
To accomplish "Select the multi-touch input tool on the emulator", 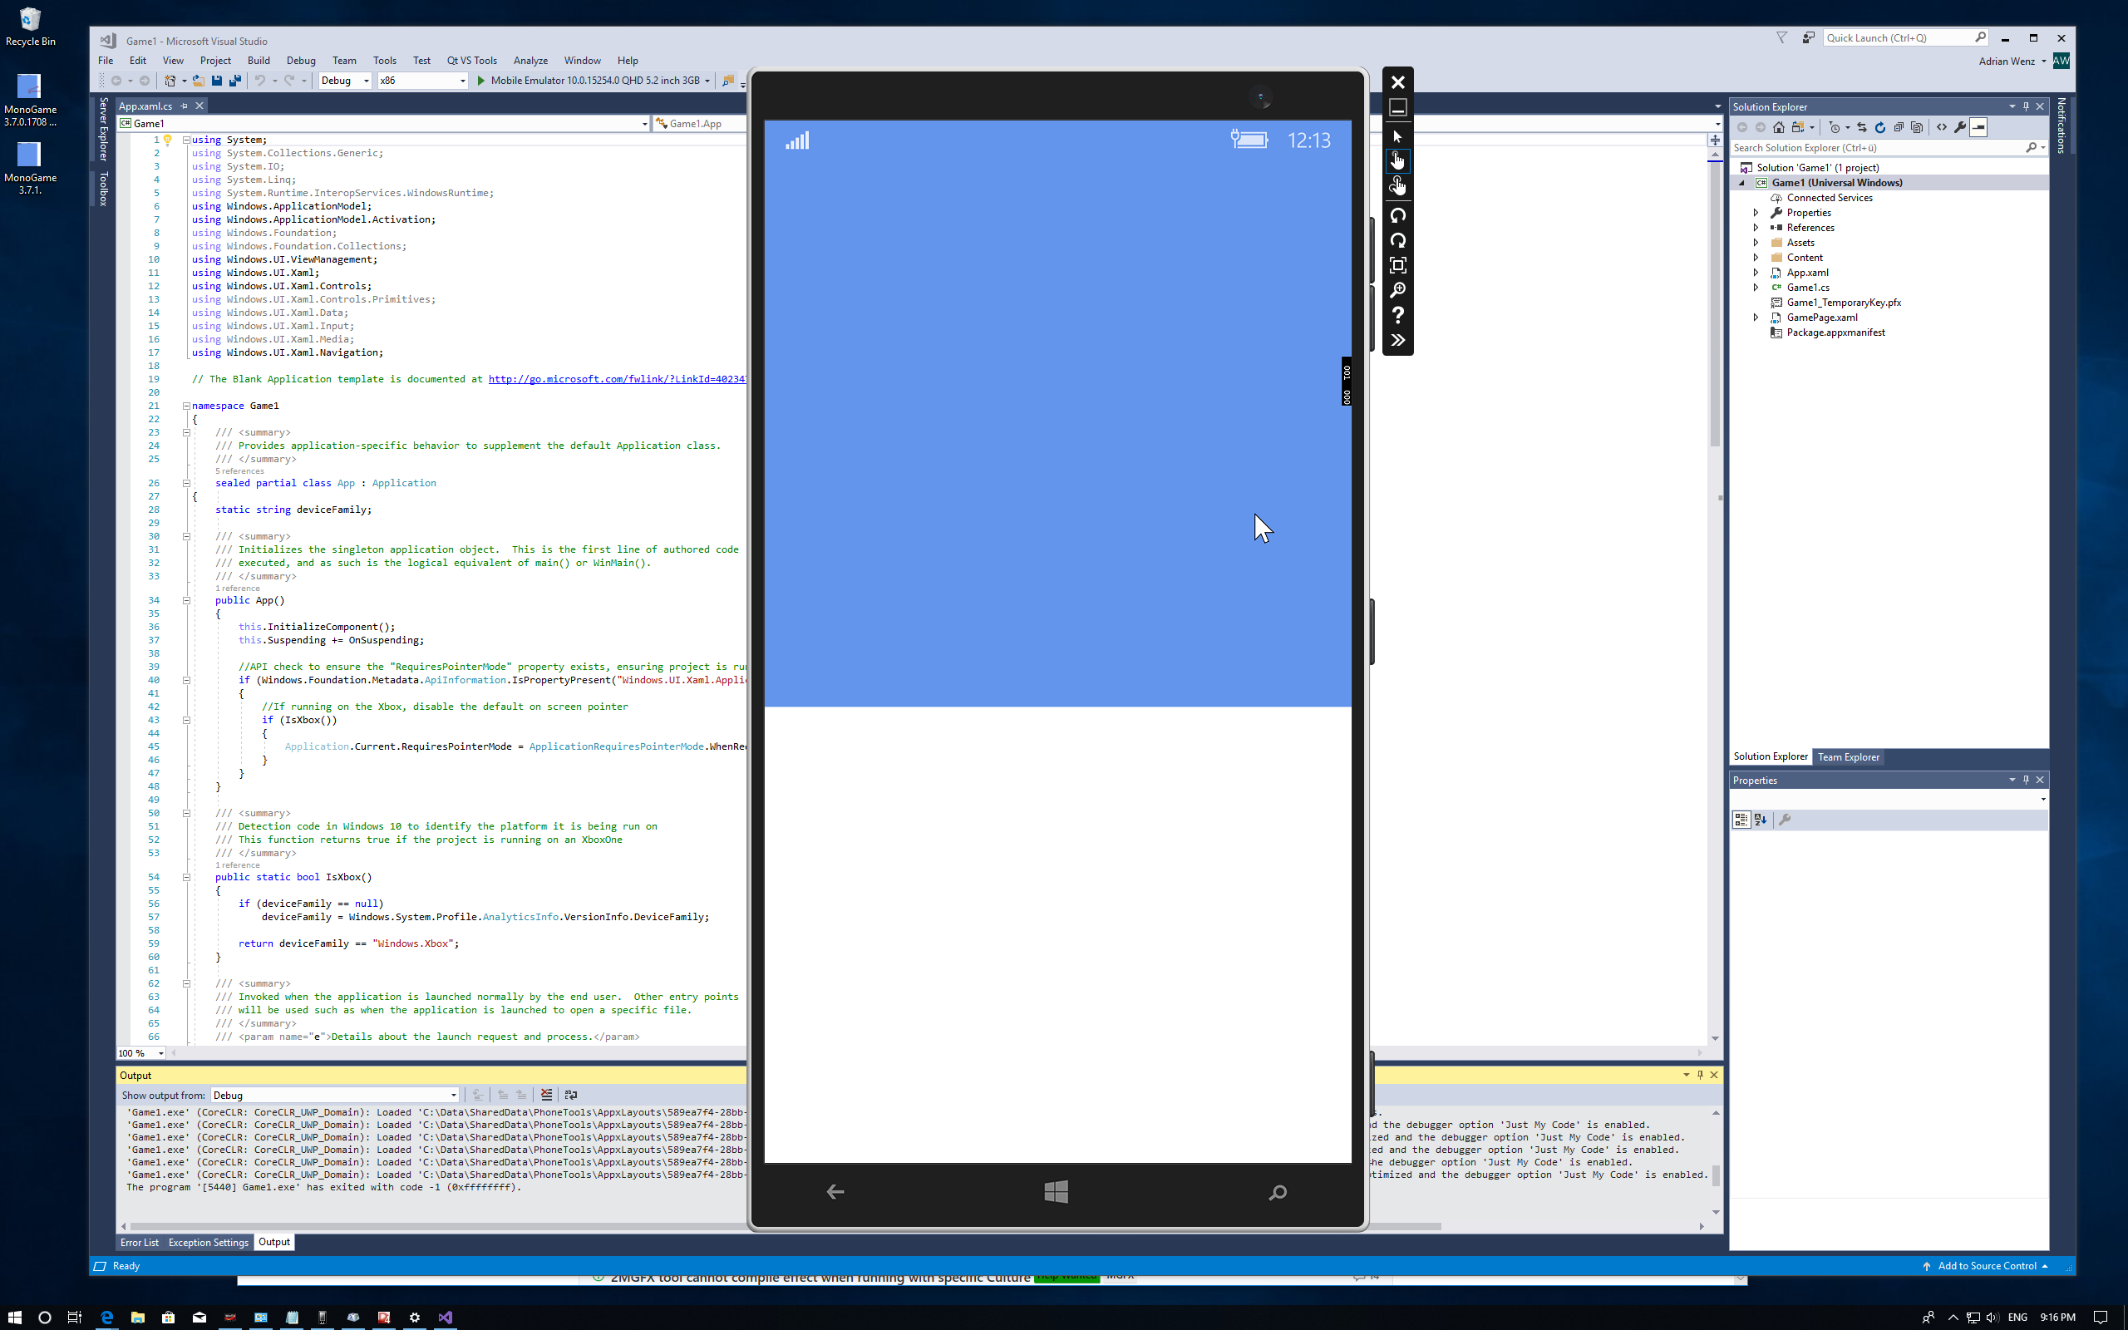I will [1398, 186].
